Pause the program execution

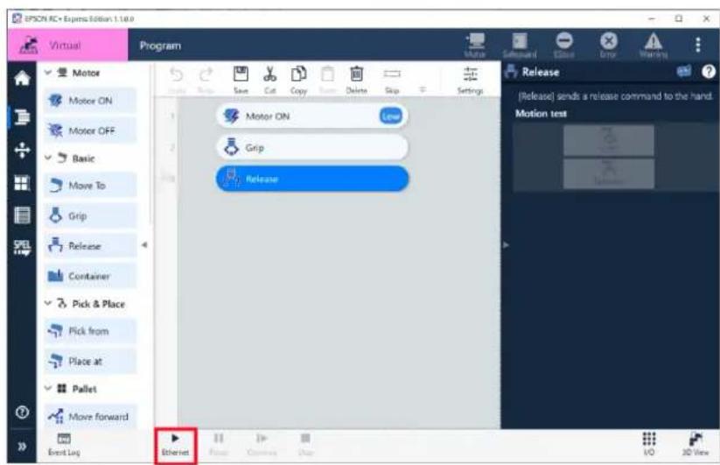point(219,445)
